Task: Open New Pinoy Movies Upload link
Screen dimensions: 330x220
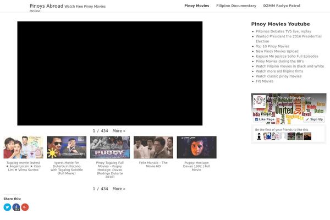Action: 277,51
